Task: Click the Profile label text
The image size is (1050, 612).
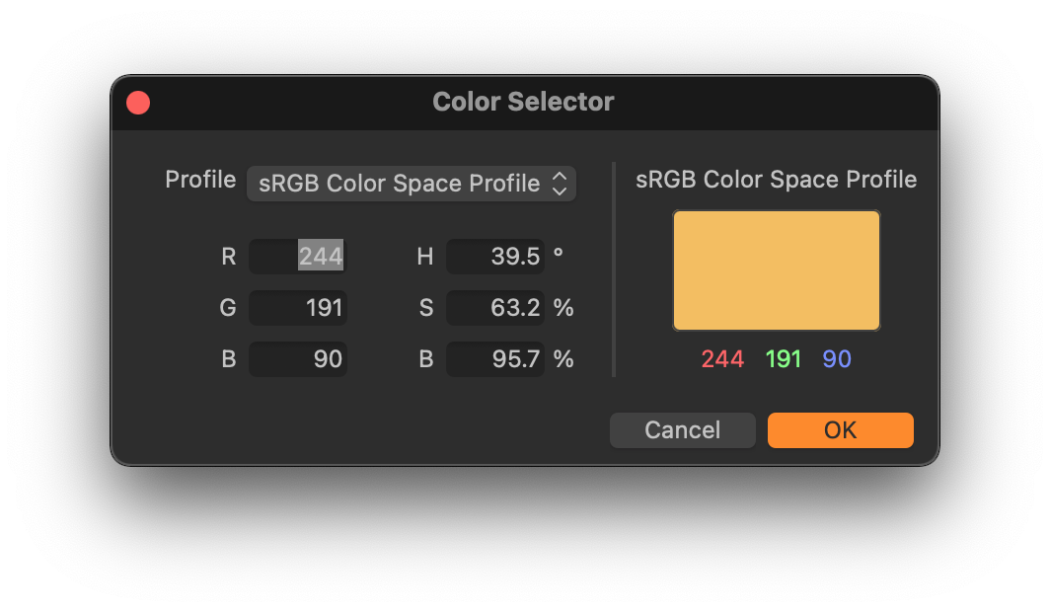Action: pyautogui.click(x=200, y=180)
